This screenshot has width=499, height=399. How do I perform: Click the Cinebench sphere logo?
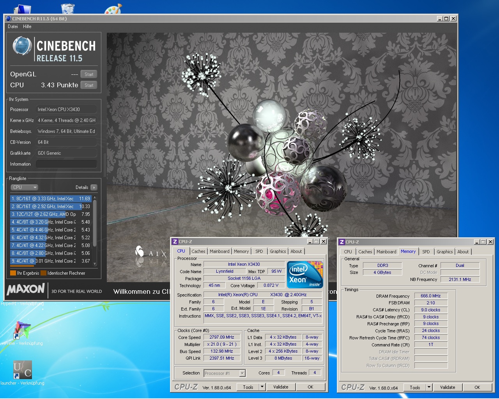coord(22,46)
